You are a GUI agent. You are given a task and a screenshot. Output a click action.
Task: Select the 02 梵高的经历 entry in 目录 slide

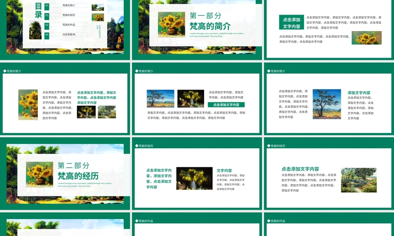point(66,15)
